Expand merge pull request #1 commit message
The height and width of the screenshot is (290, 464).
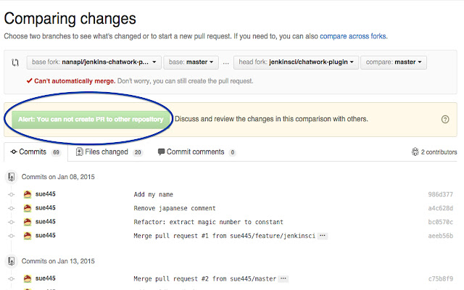[323, 236]
